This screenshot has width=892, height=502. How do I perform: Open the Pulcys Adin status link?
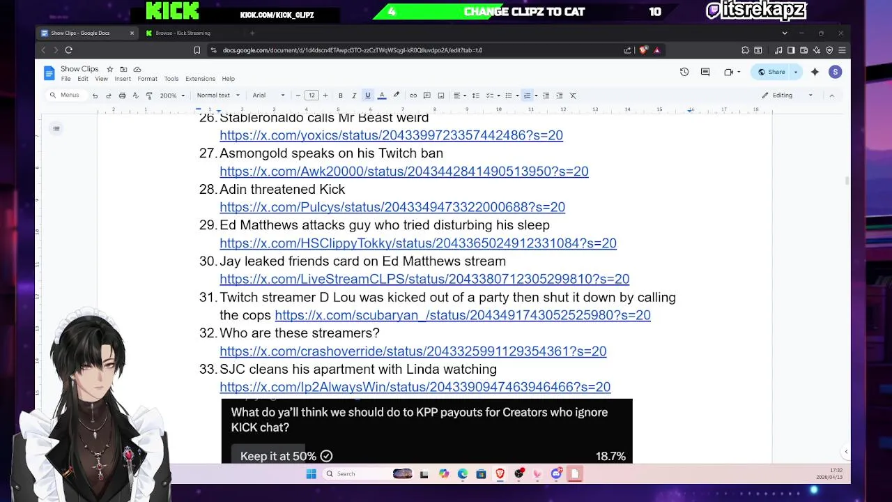point(392,207)
